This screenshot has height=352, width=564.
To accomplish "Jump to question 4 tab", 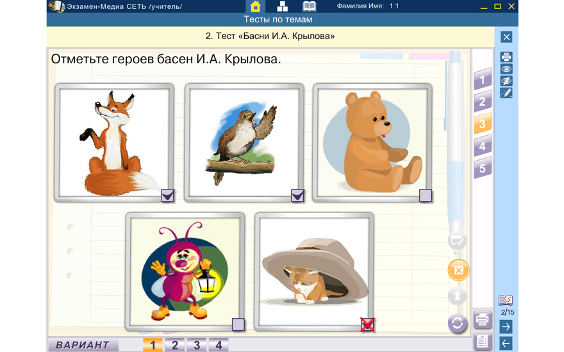I will (x=483, y=146).
